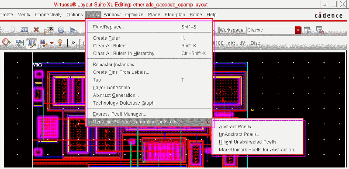This screenshot has width=349, height=169.
Task: Select Find/Replace from Tools menu
Action: 149,27
